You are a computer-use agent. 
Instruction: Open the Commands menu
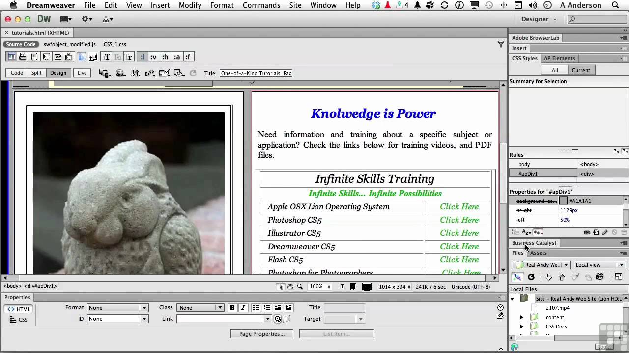[x=261, y=5]
